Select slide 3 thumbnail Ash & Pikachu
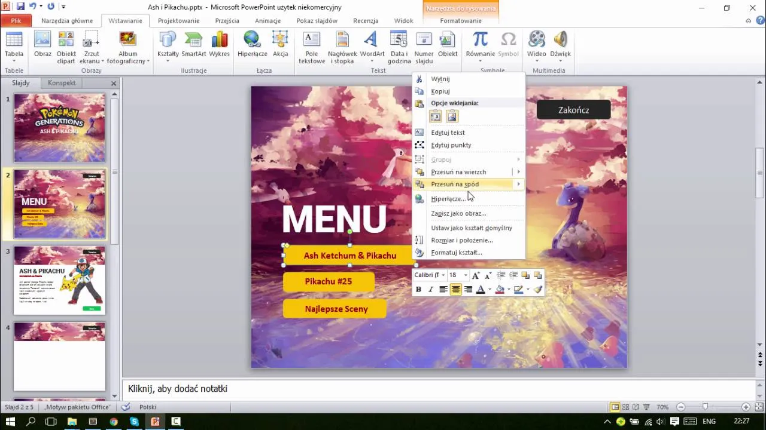The height and width of the screenshot is (430, 766). [59, 280]
